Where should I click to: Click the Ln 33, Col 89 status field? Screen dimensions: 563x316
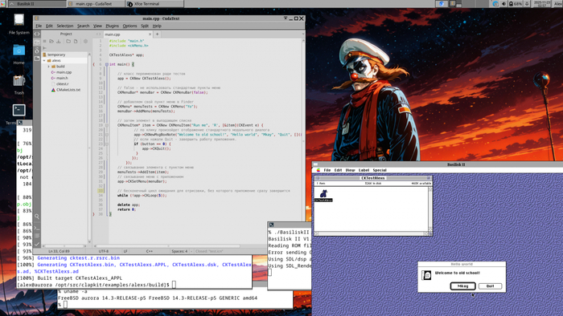point(59,251)
